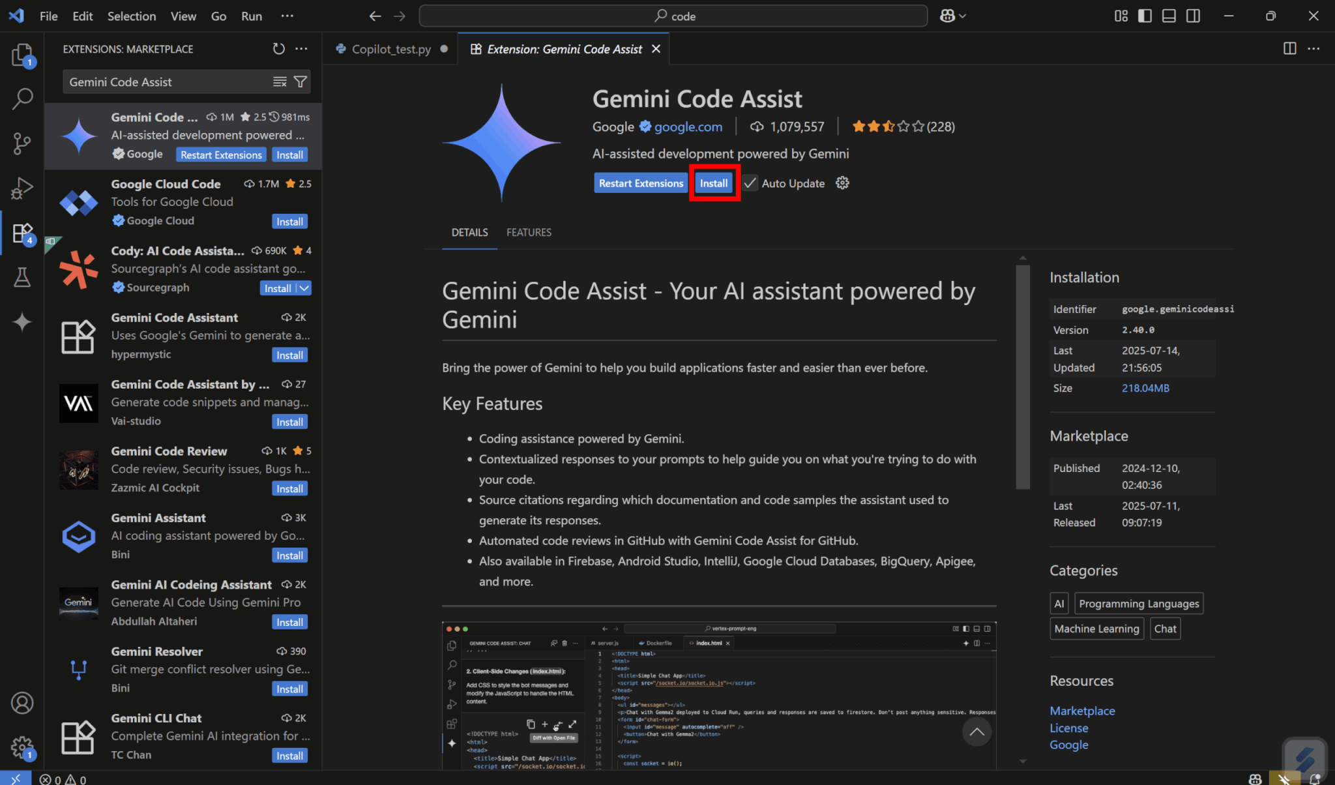
Task: Open notifications bell in status bar
Action: pos(1314,779)
